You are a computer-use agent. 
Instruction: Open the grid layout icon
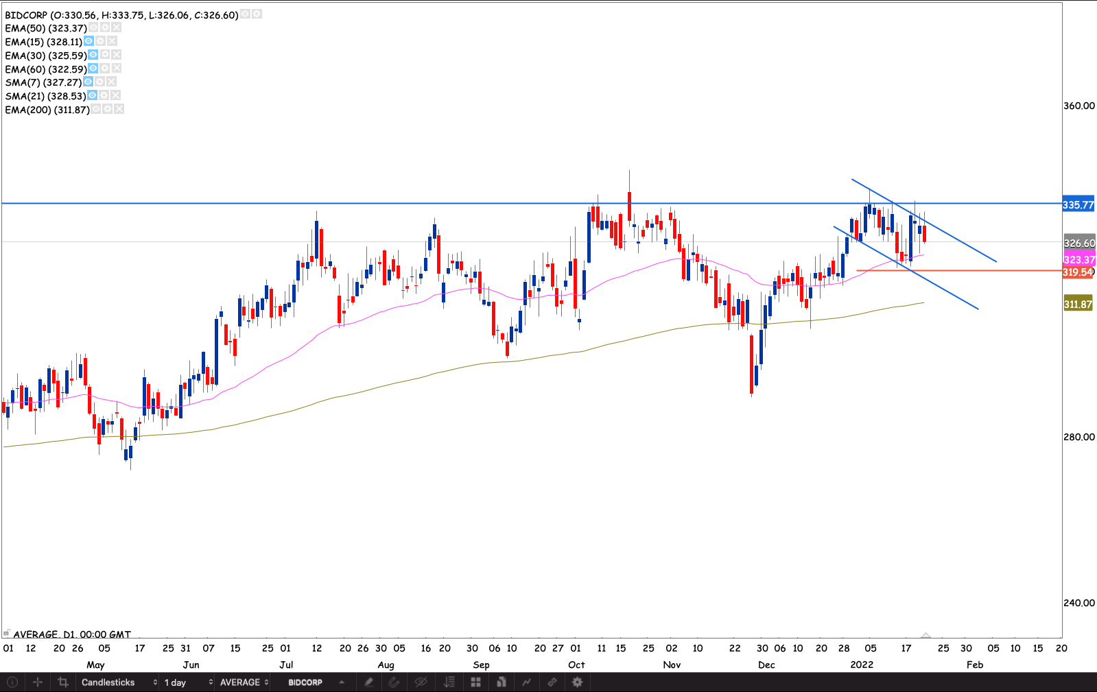tap(475, 682)
